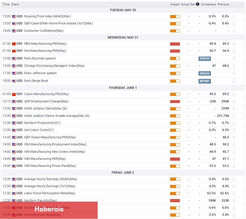Set bell alert for Fed's Jefferson speech
This screenshot has height=219, width=246.
pyautogui.click(x=234, y=73)
